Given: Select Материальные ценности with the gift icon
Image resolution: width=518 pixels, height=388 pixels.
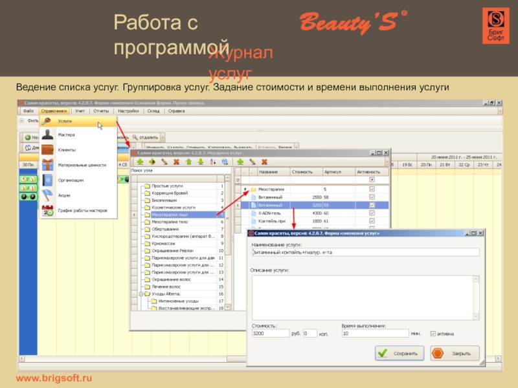Looking at the screenshot, I should point(78,165).
